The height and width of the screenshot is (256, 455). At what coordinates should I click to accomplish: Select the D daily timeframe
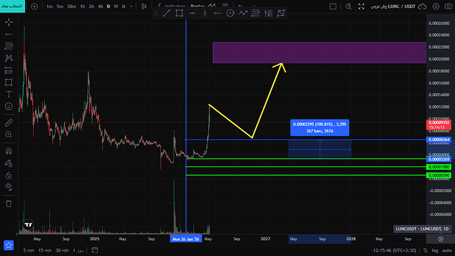109,7
